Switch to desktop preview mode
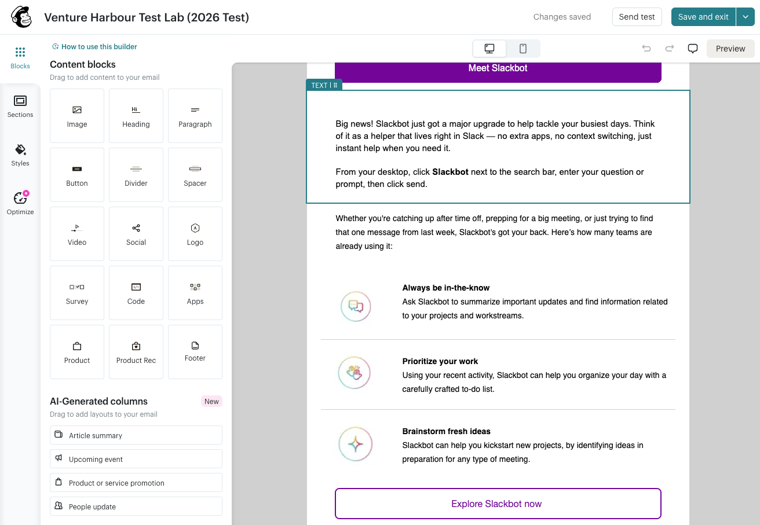Screen dimensions: 760x525 coord(489,49)
